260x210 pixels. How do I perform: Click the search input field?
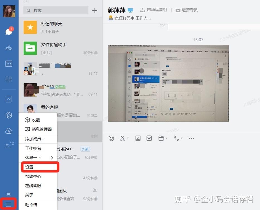click(x=56, y=10)
